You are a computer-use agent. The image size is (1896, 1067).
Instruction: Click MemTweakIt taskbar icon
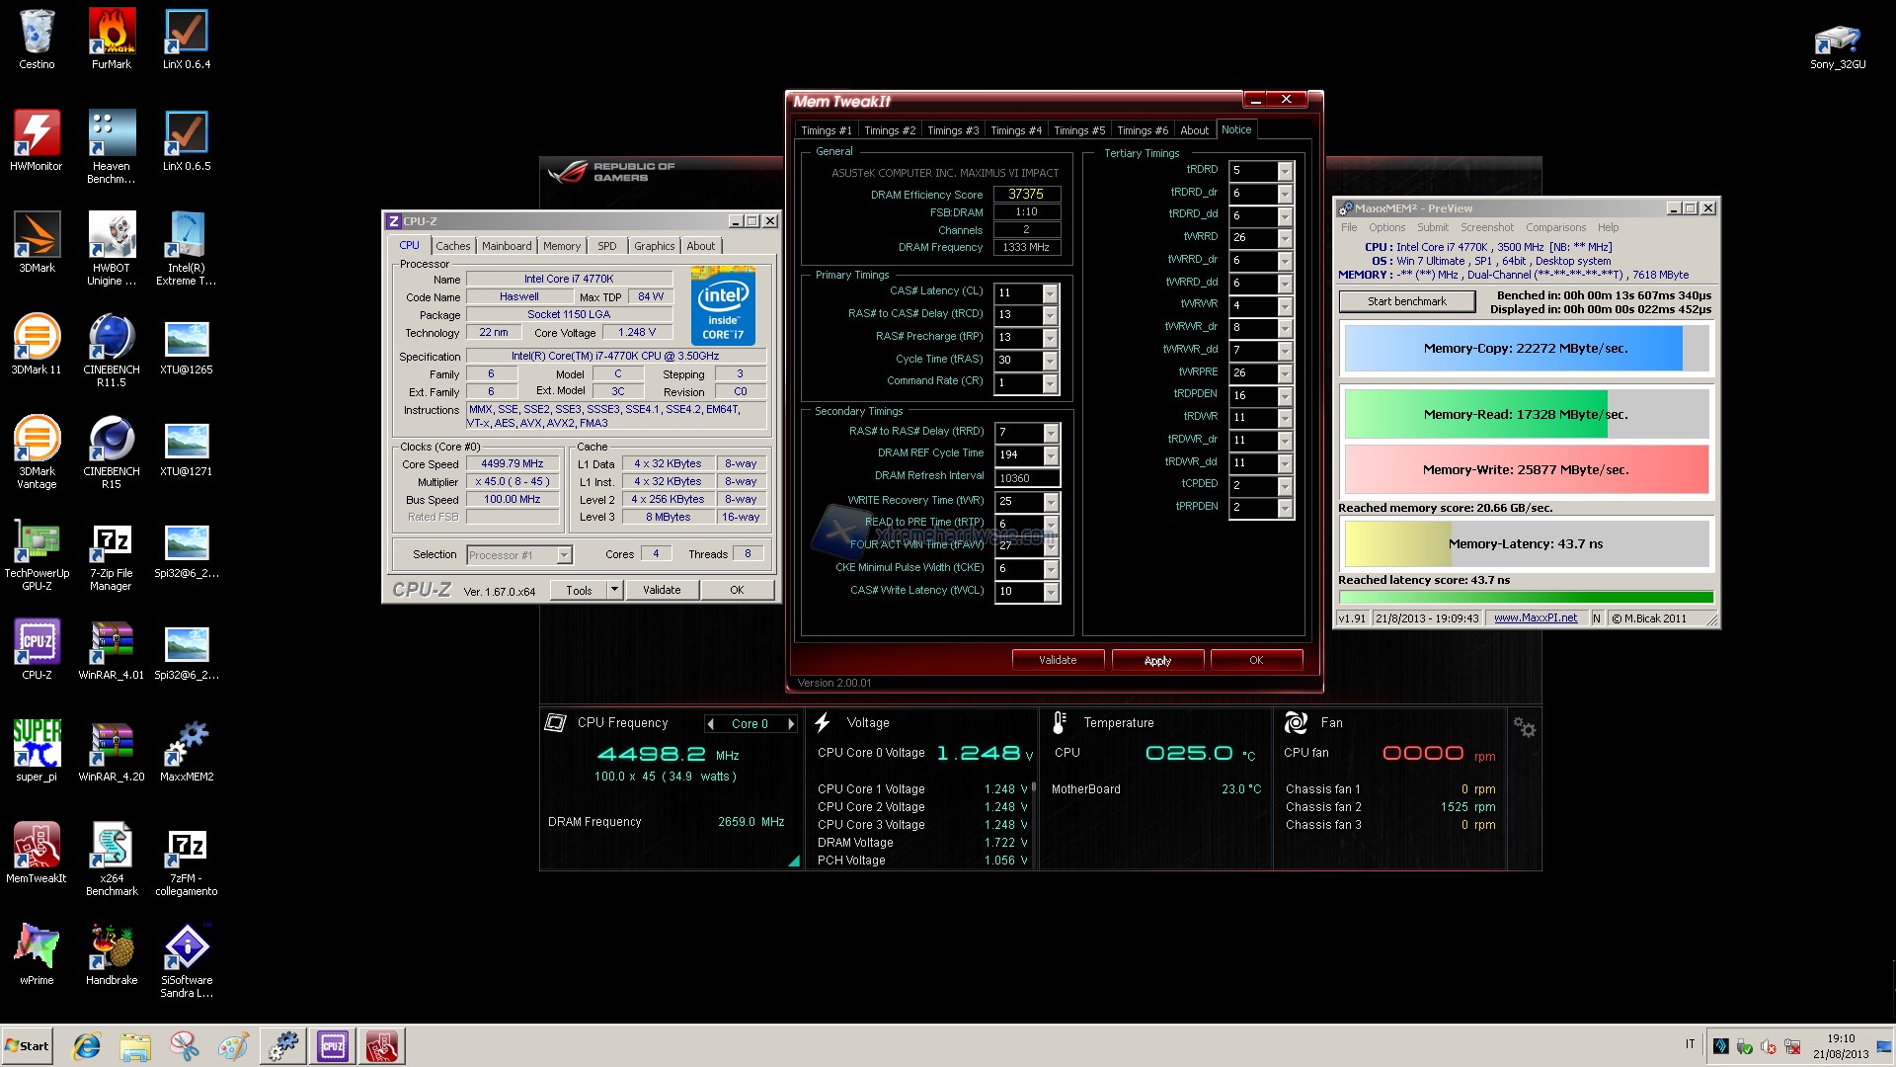coord(381,1046)
